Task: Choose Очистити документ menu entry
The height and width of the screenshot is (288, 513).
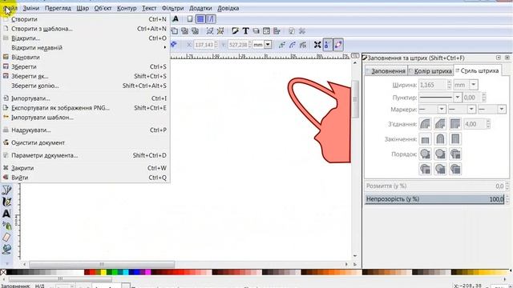Action: (x=85, y=142)
